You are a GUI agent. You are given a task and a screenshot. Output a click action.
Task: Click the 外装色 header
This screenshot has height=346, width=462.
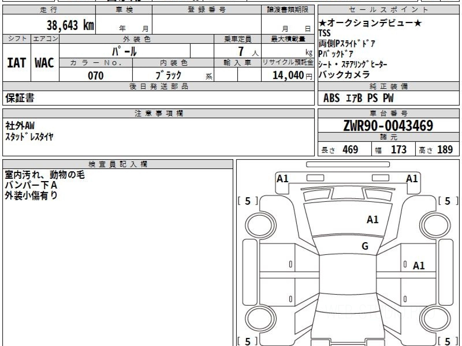pyautogui.click(x=137, y=39)
